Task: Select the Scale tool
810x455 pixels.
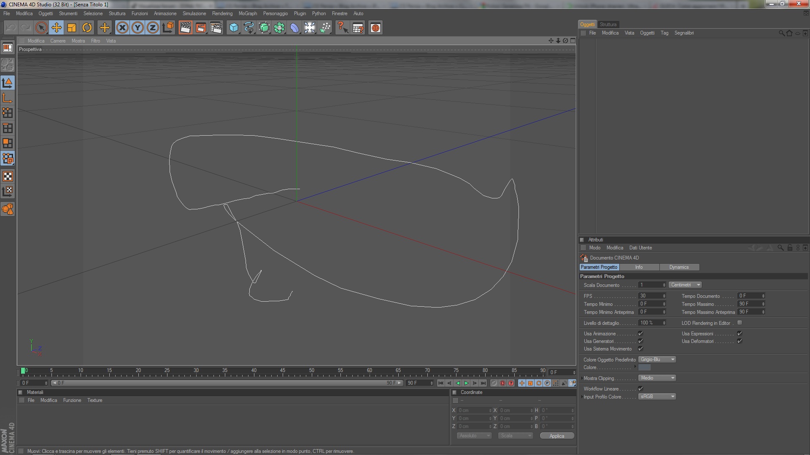Action: [72, 28]
